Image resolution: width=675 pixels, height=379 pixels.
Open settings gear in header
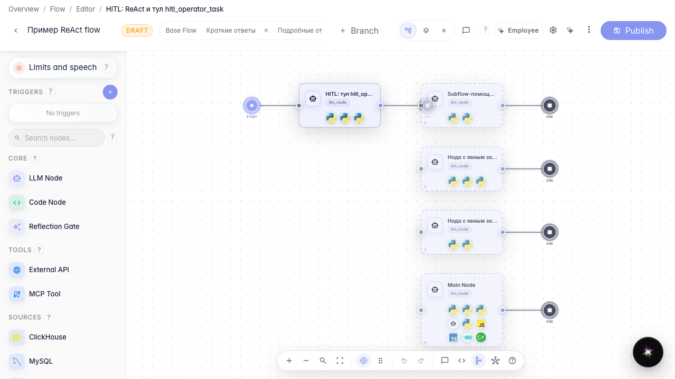[553, 30]
